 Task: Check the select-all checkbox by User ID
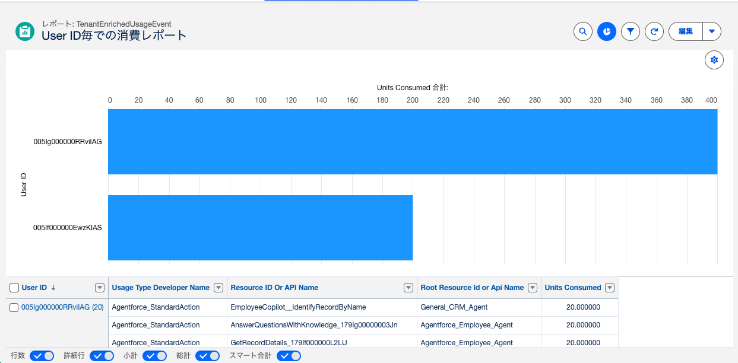coord(14,288)
